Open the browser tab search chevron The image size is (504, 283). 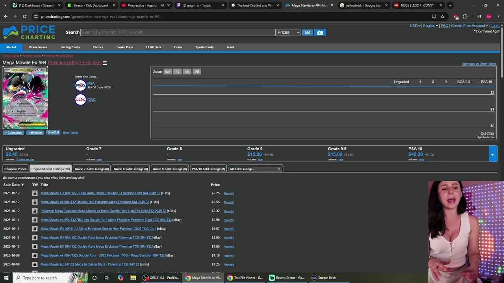tap(6, 6)
